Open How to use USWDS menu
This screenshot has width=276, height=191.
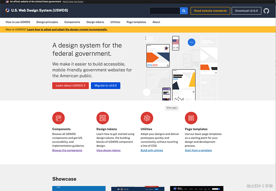pos(18,22)
